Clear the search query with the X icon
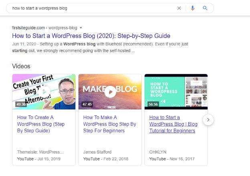 pos(179,8)
